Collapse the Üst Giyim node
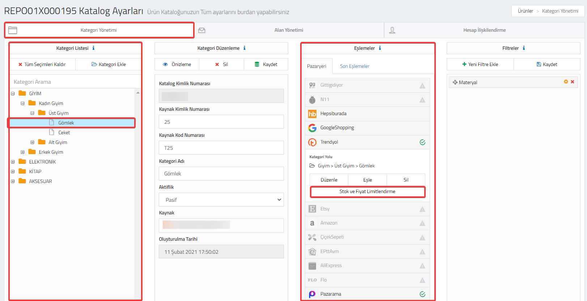 [32, 113]
